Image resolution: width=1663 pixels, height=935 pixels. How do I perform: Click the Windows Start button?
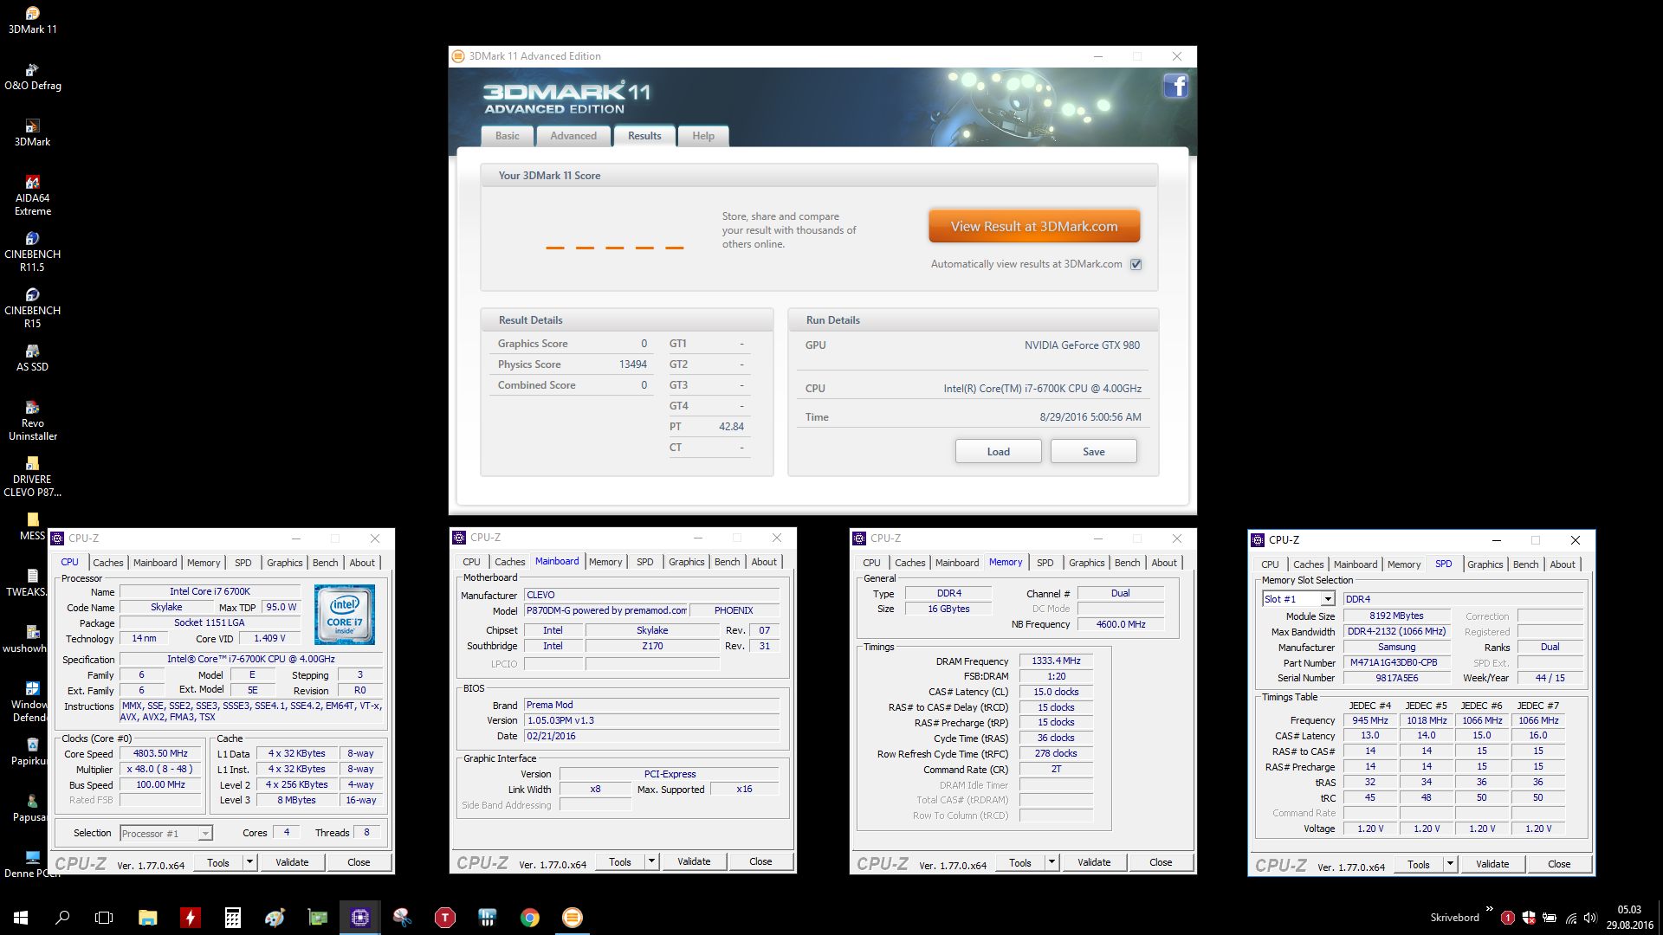[21, 917]
